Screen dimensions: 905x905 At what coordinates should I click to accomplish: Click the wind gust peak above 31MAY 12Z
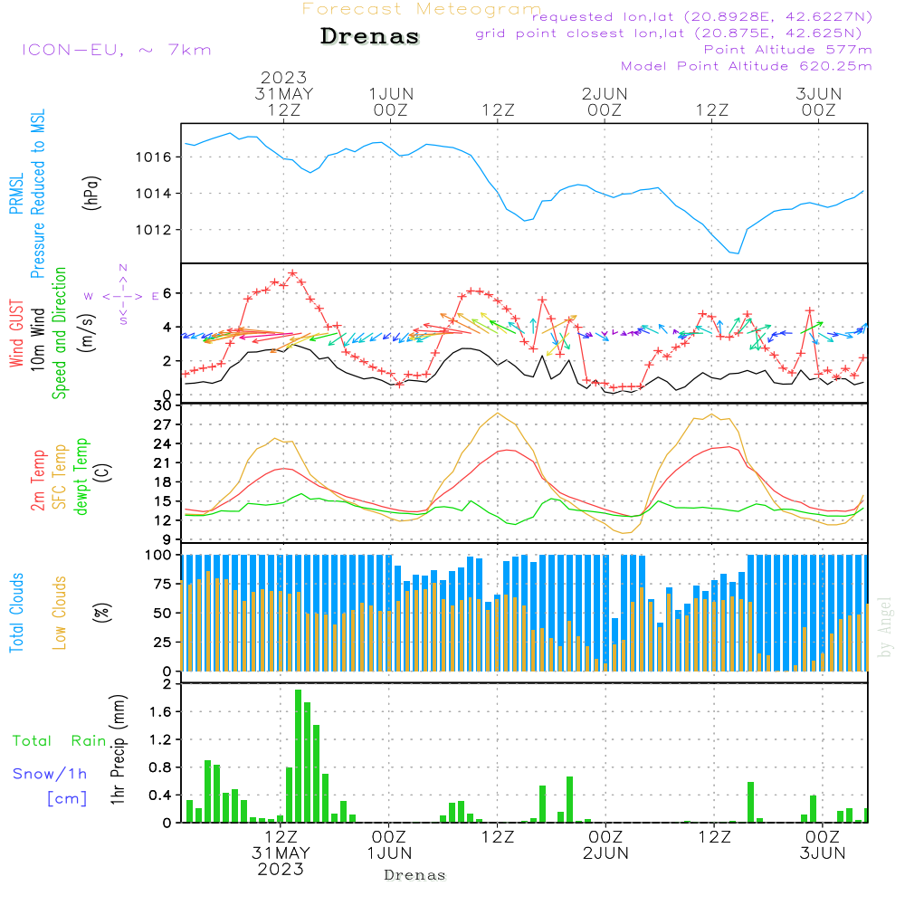click(x=292, y=272)
